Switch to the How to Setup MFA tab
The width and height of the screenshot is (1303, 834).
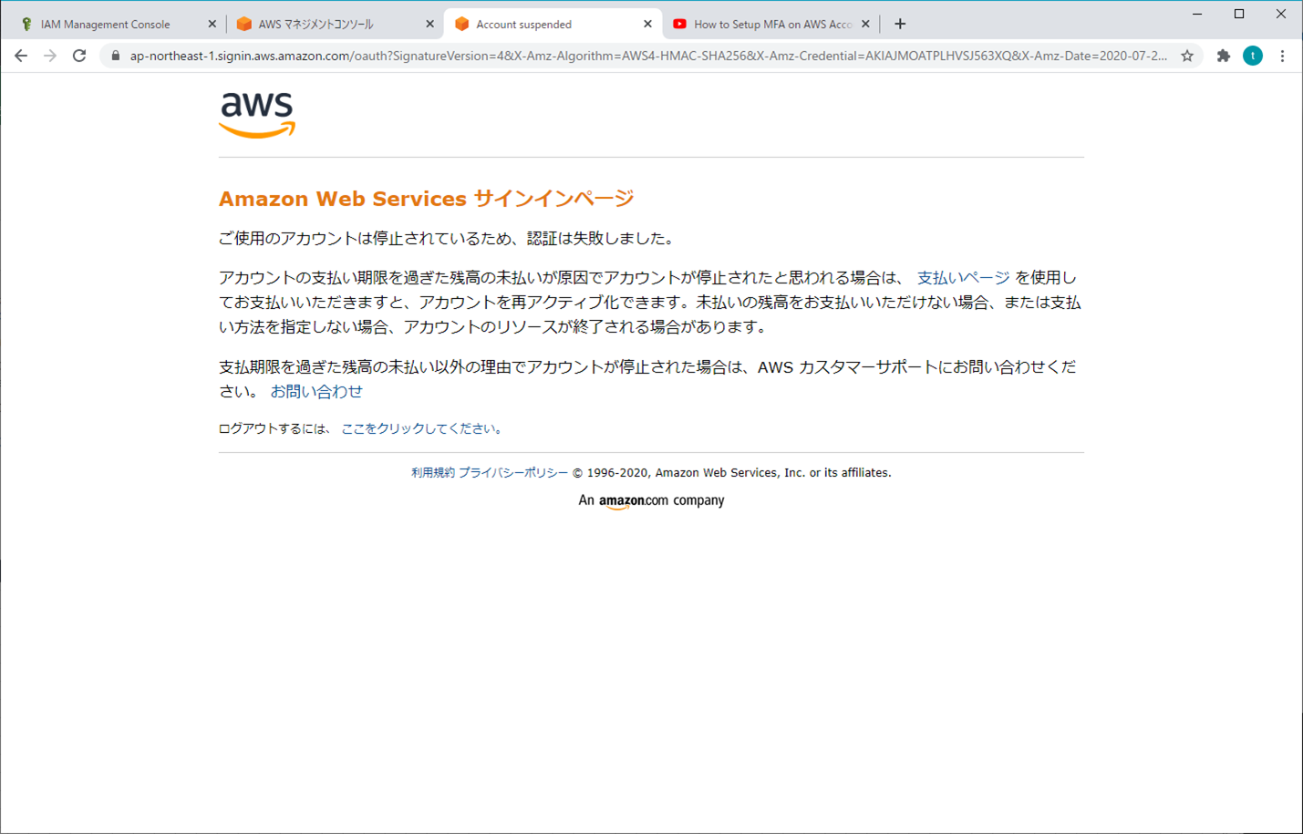tap(771, 25)
